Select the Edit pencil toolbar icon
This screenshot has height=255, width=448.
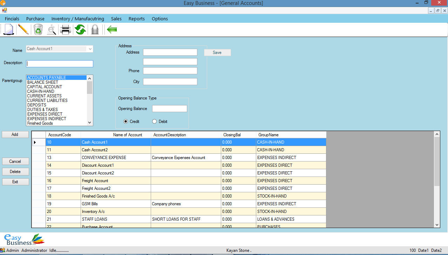click(23, 29)
